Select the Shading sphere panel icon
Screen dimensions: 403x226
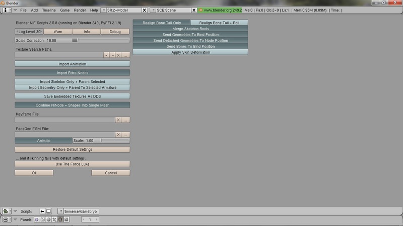[48, 219]
